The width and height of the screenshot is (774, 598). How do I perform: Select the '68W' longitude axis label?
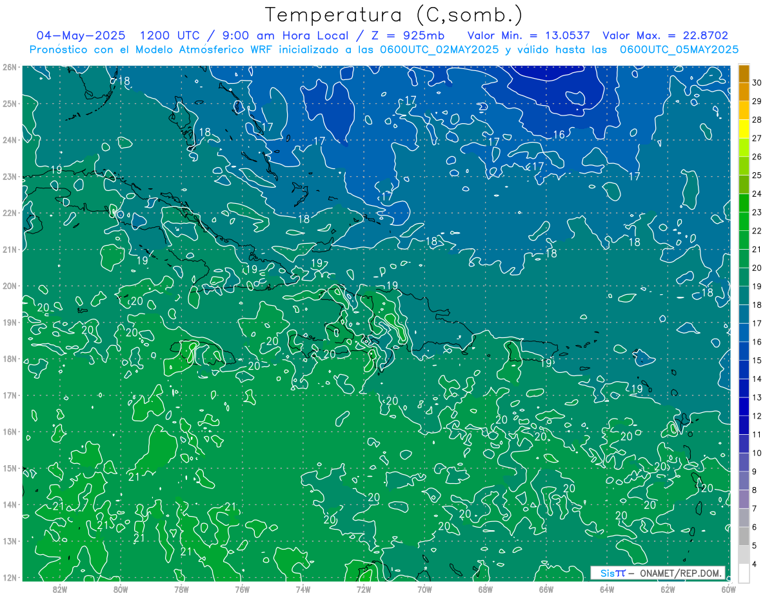486,589
